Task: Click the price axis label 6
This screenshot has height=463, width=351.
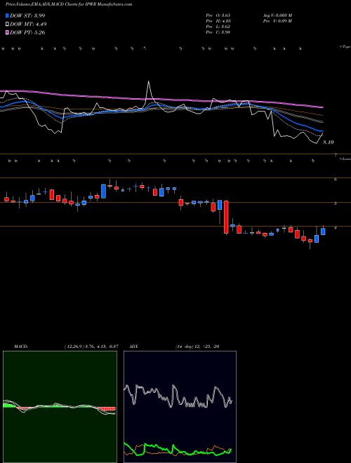Action: click(336, 179)
